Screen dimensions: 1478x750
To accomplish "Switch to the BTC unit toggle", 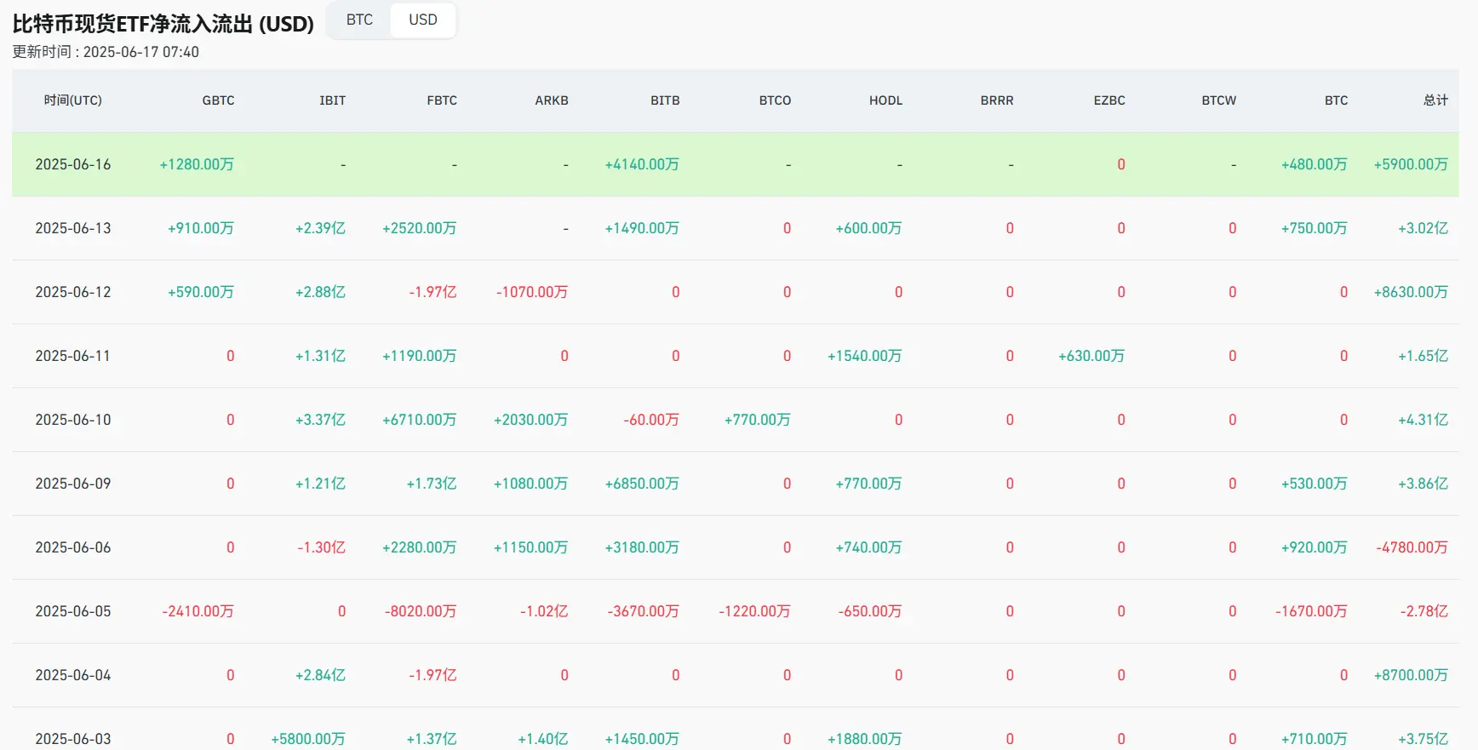I will 359,20.
